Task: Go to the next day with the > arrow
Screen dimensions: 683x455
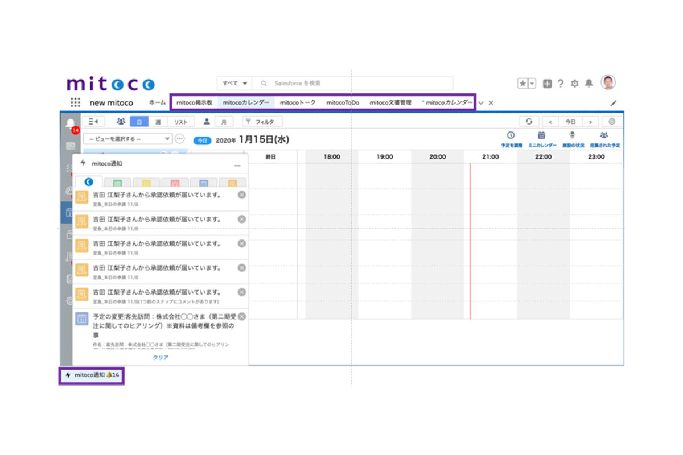Action: coord(591,122)
